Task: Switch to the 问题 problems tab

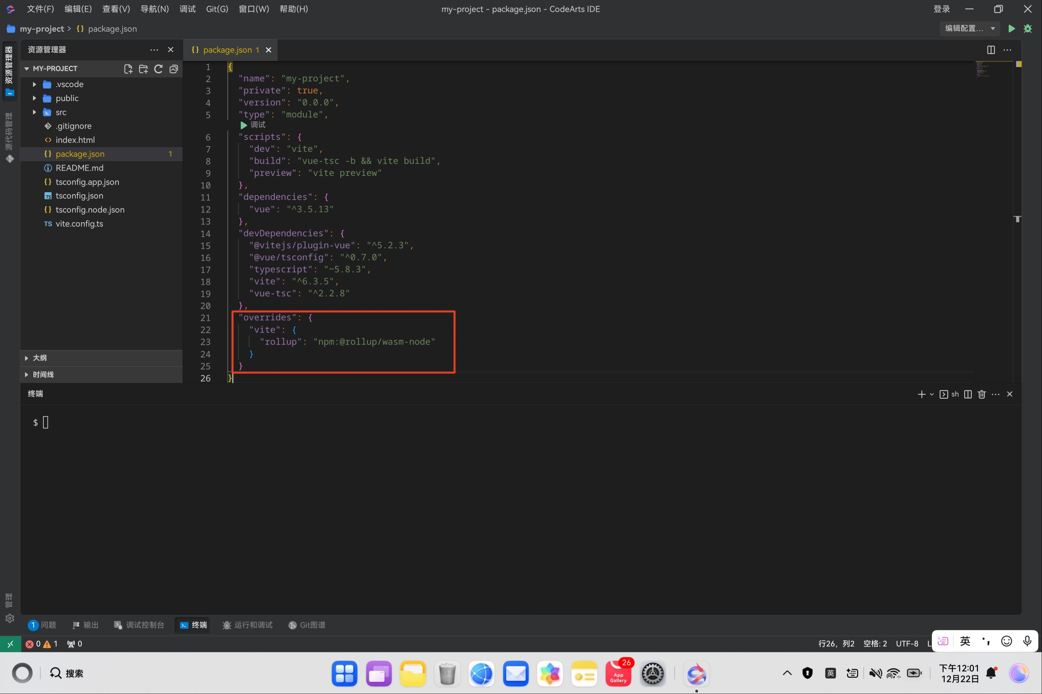Action: tap(42, 625)
